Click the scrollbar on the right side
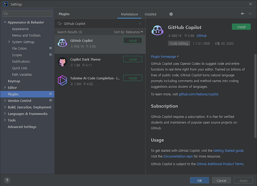Viewport: 257px width, 186px height. pyautogui.click(x=255, y=90)
